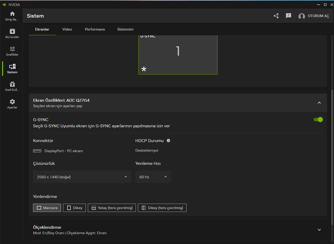Collapse the Ekran Özellikleri AOC Q27G4 section
Screen dimensions: 334x244
click(319, 103)
